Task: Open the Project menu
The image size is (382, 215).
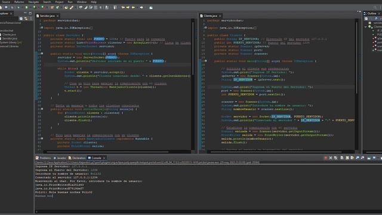Action: (59, 2)
